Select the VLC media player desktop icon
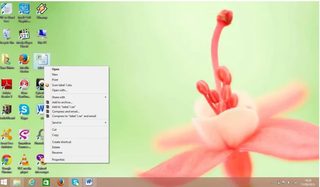The height and width of the screenshot is (187, 320). pos(24,164)
